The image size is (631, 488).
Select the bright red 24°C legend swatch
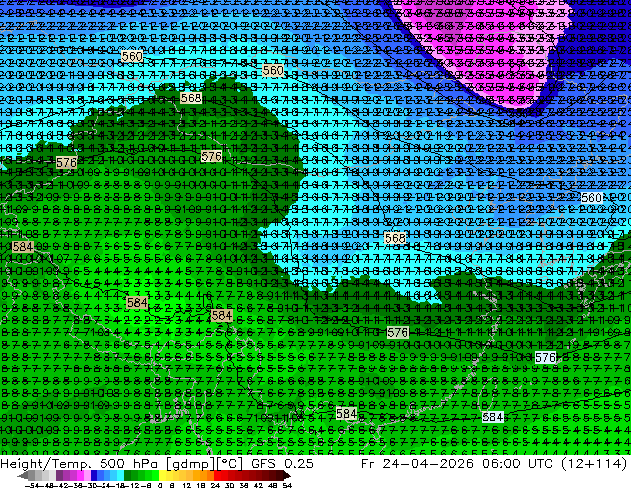[218, 475]
